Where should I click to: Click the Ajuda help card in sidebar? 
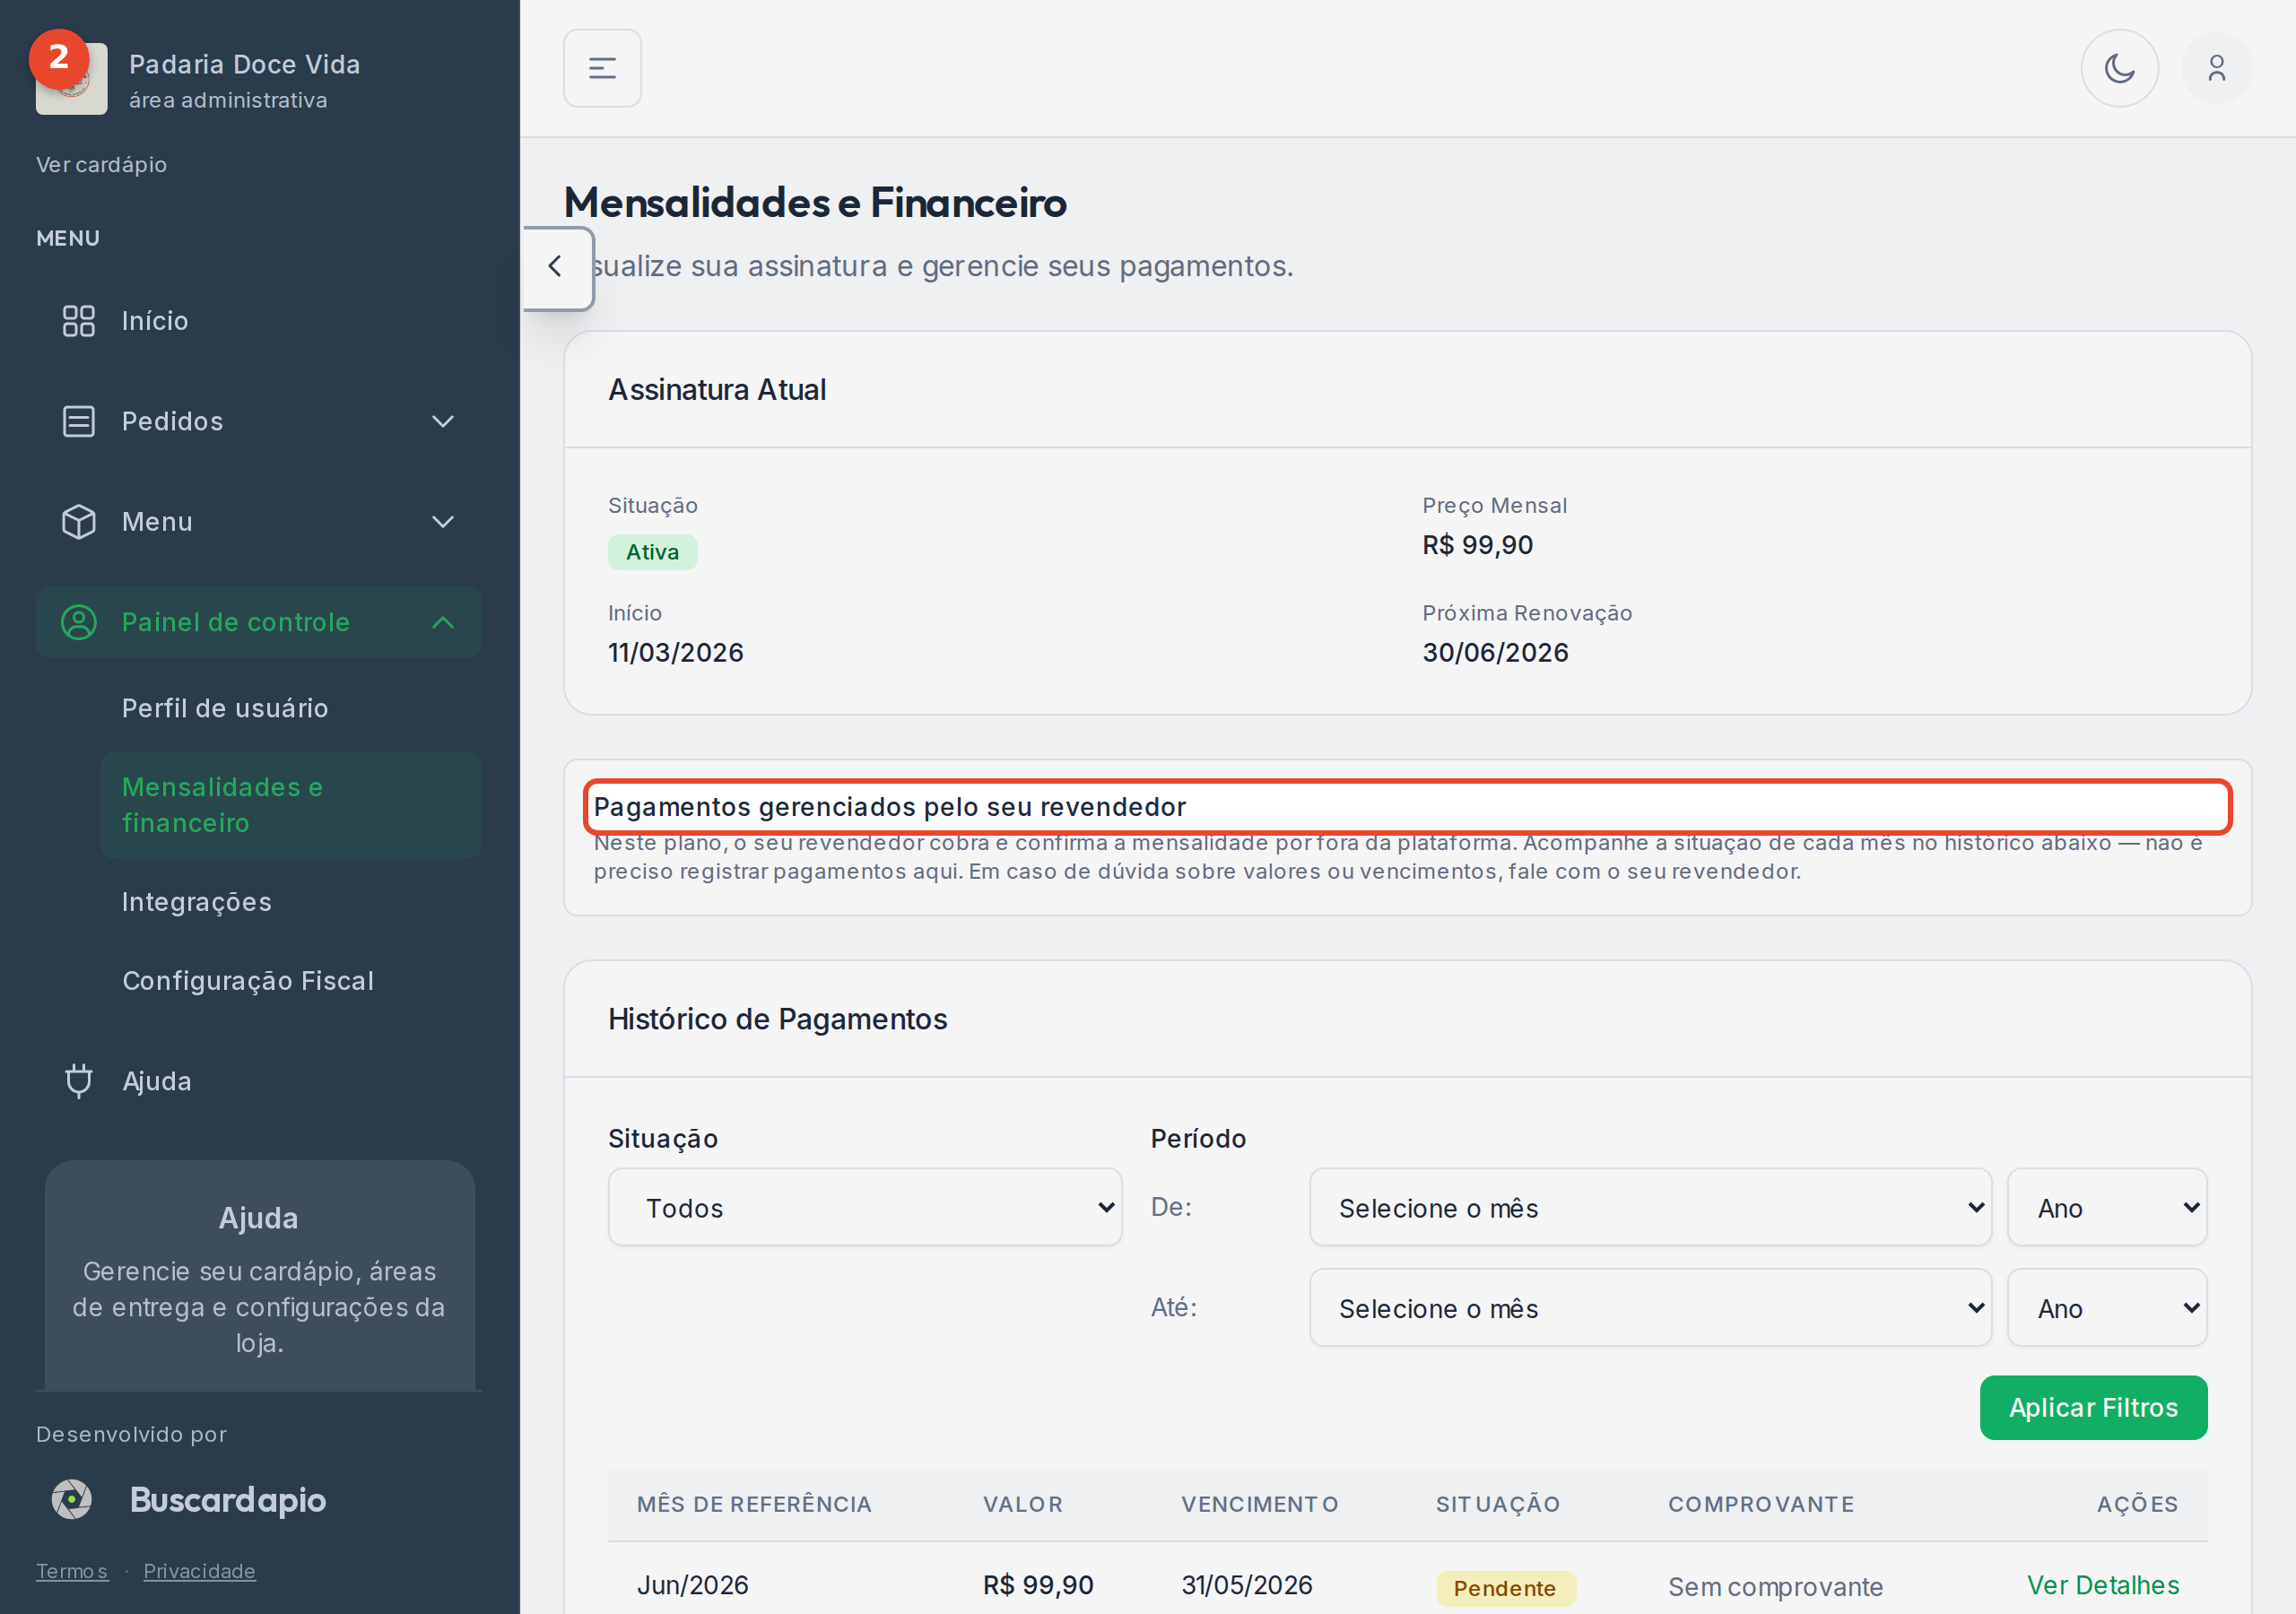pyautogui.click(x=259, y=1275)
